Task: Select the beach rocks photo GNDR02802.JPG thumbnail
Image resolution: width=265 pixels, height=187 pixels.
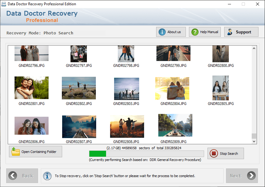Action: (79, 88)
